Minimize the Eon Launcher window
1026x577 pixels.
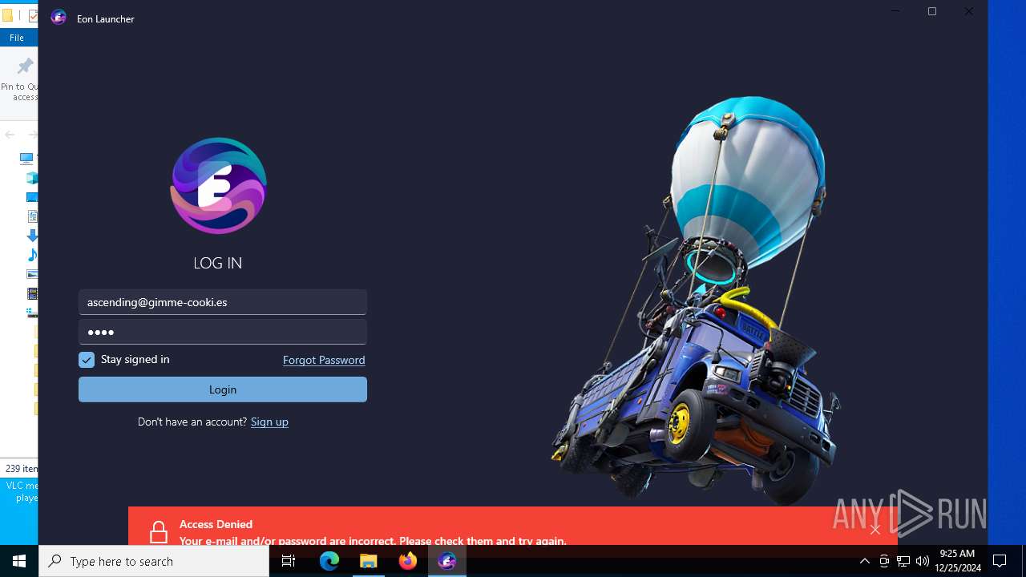895,11
